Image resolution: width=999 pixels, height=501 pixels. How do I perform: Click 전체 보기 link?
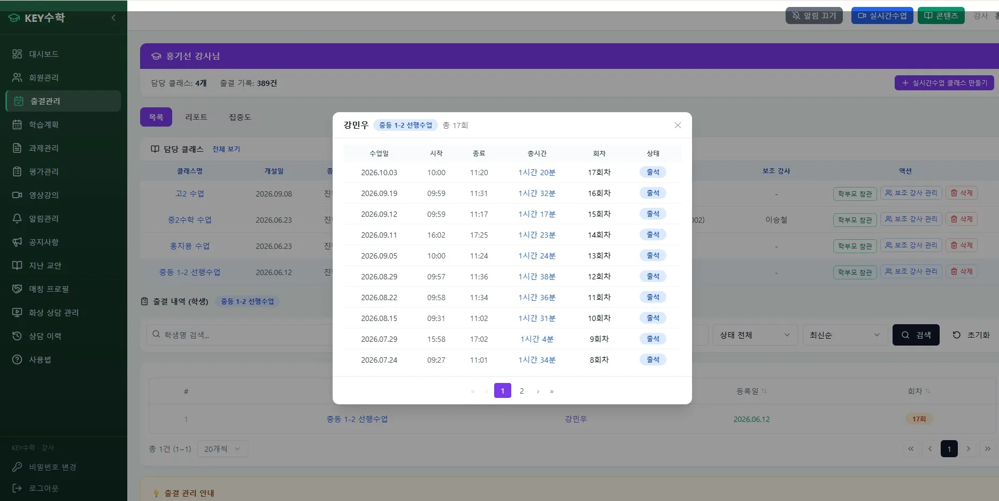click(226, 149)
